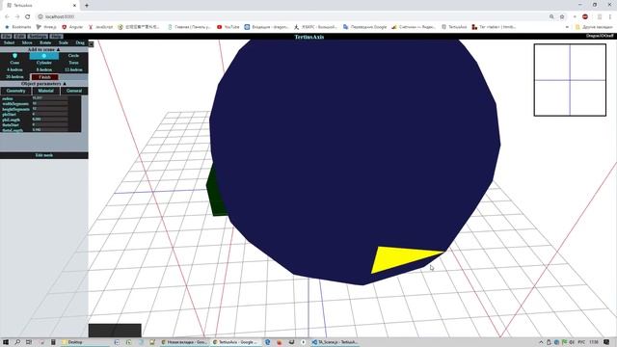Open the Windows Start menu
The height and width of the screenshot is (347, 617).
point(6,342)
